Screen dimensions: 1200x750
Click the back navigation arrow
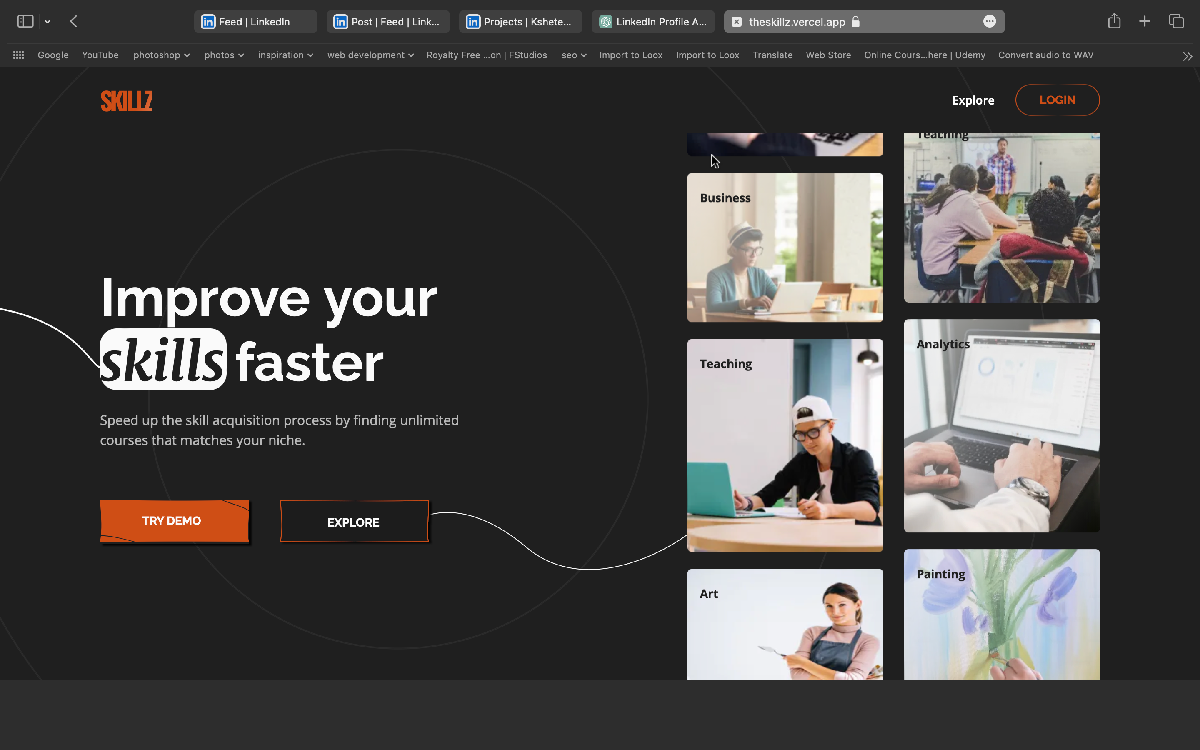click(73, 21)
